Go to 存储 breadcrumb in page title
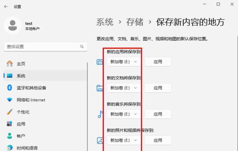The height and width of the screenshot is (151, 238). pos(135,22)
